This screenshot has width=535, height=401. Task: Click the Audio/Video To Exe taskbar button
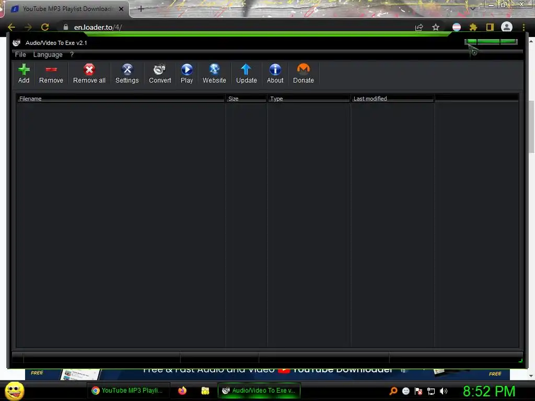coord(259,391)
